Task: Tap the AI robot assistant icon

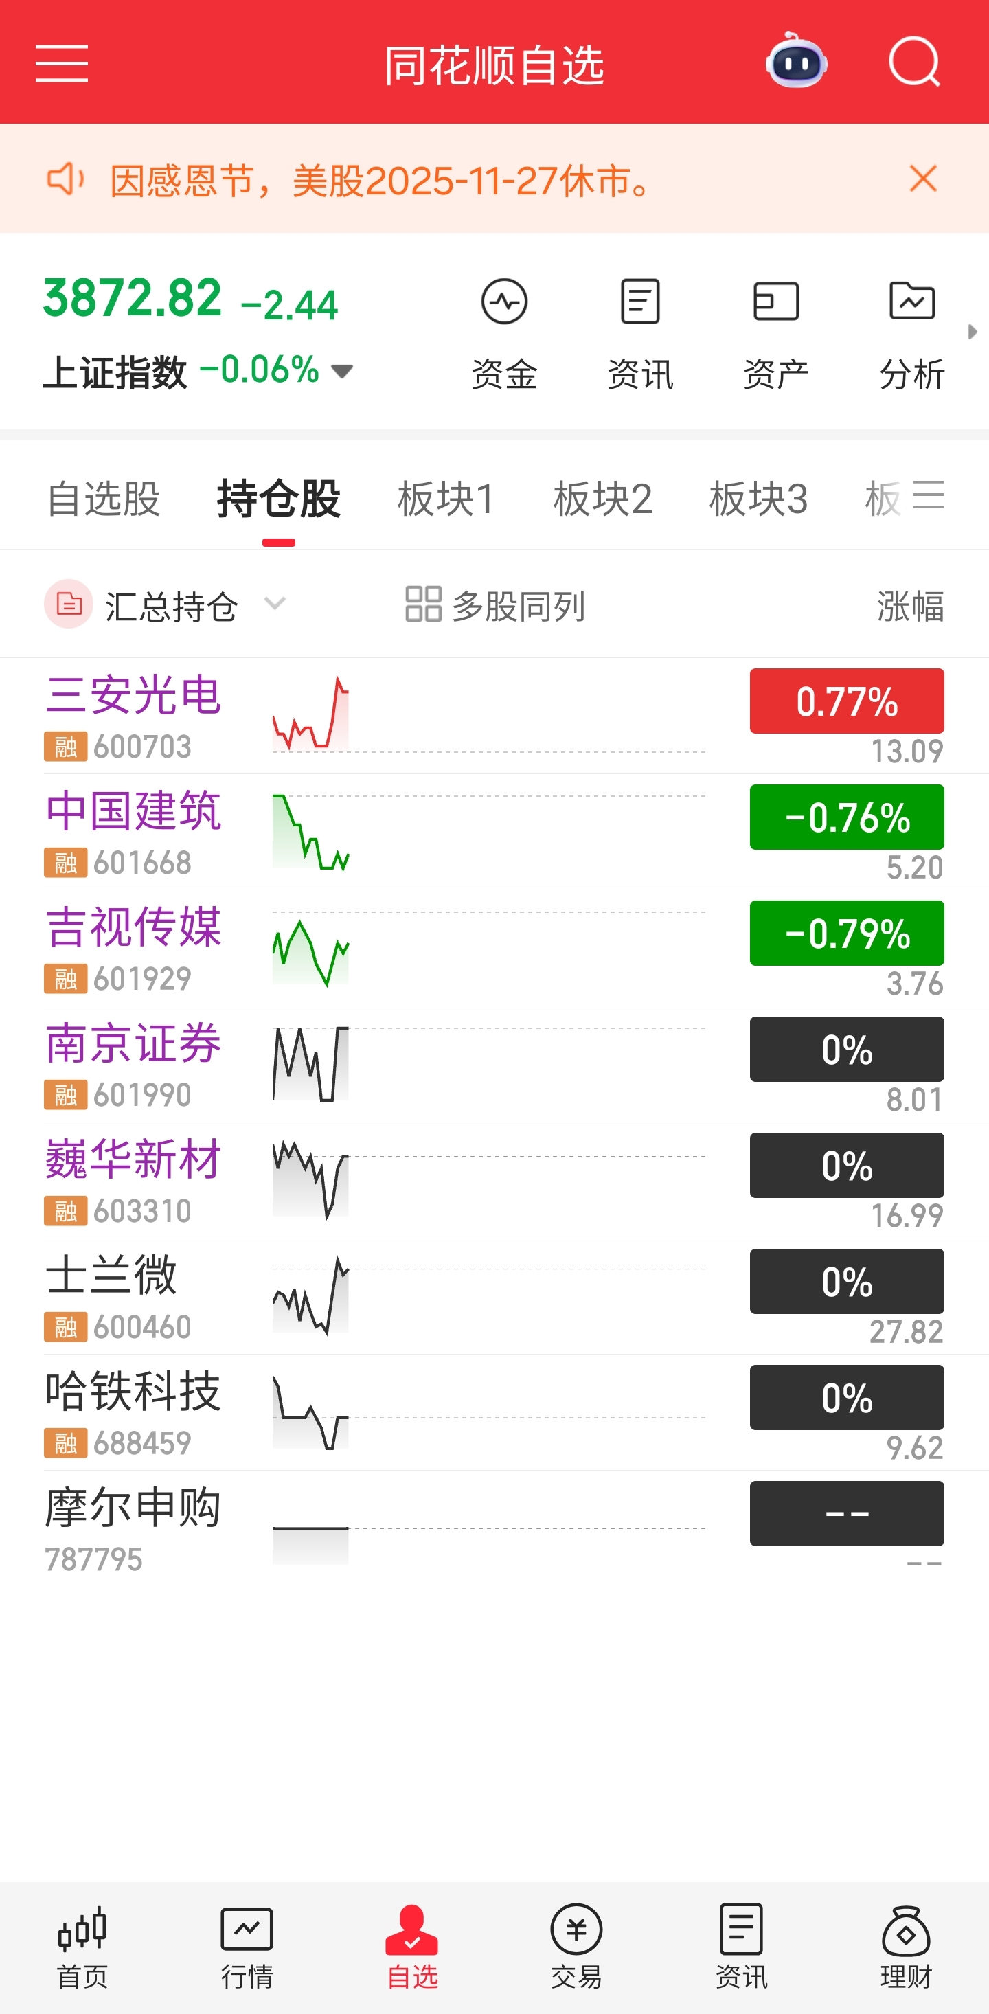Action: 797,62
